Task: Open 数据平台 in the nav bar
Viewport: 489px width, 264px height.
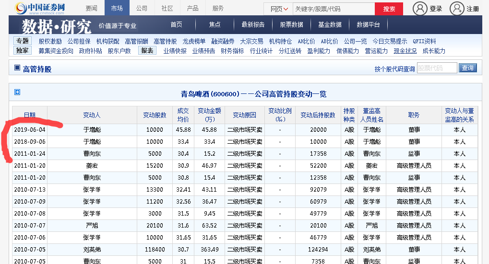Action: click(x=368, y=24)
